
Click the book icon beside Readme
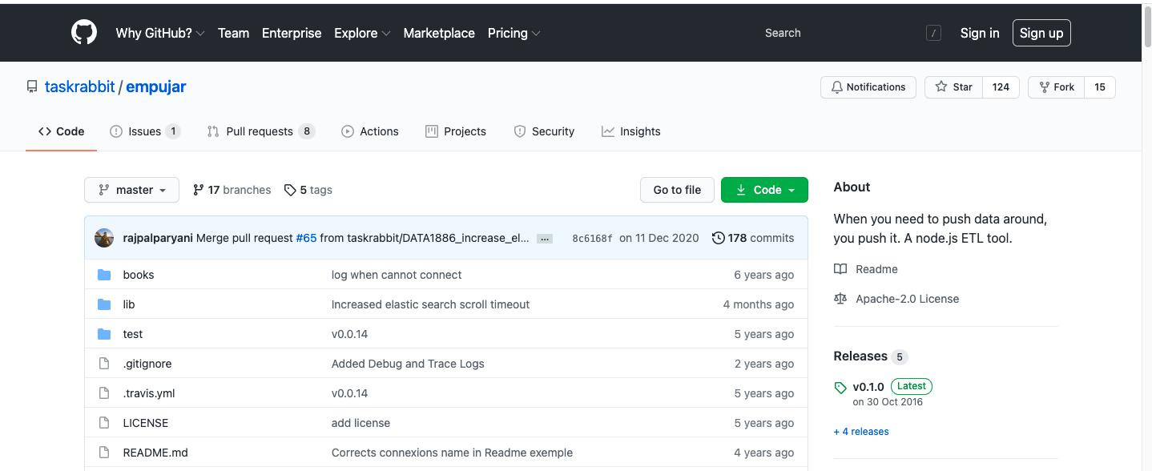[840, 269]
